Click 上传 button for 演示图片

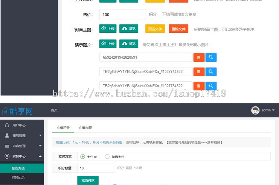pos(108,44)
